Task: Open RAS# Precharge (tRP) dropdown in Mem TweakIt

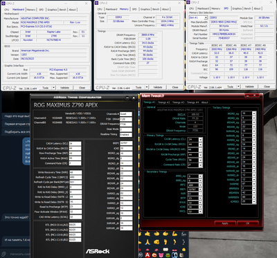Action: pyautogui.click(x=200, y=155)
